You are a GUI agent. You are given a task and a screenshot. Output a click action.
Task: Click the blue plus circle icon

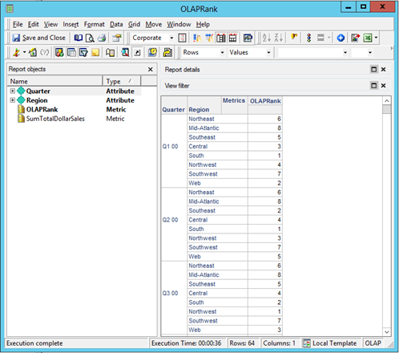tap(341, 38)
